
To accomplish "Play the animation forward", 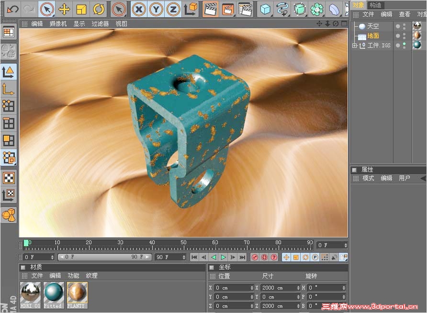I will pyautogui.click(x=223, y=257).
